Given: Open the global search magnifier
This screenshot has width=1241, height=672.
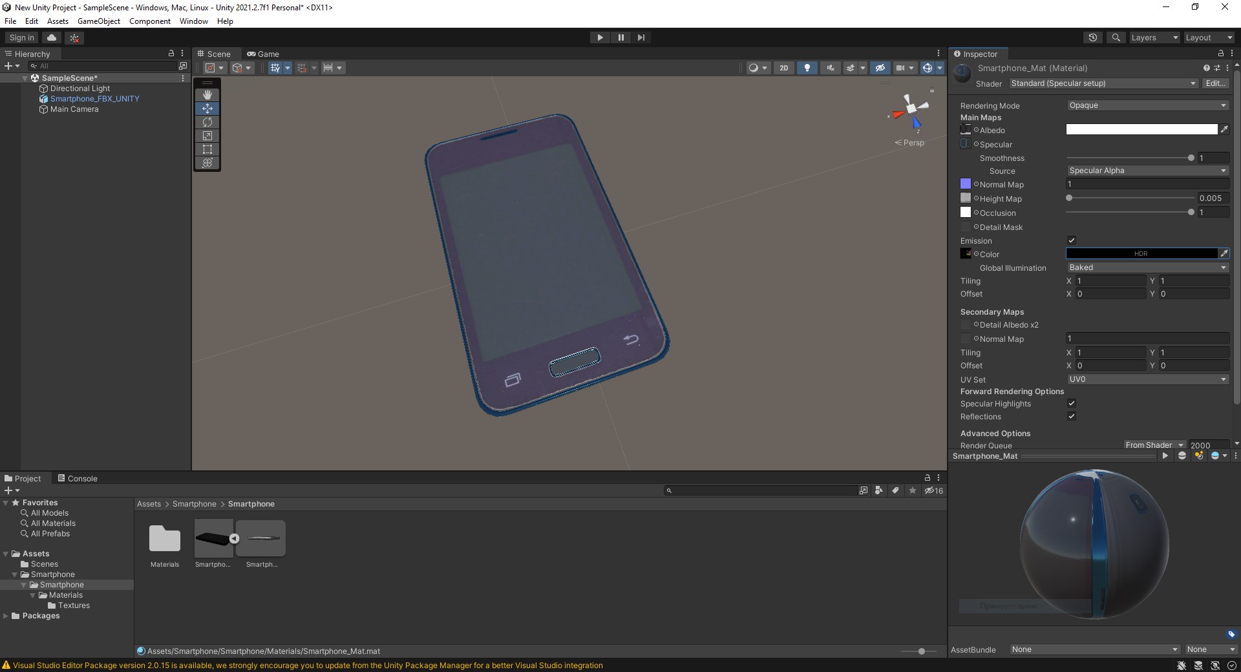Looking at the screenshot, I should pyautogui.click(x=1116, y=37).
